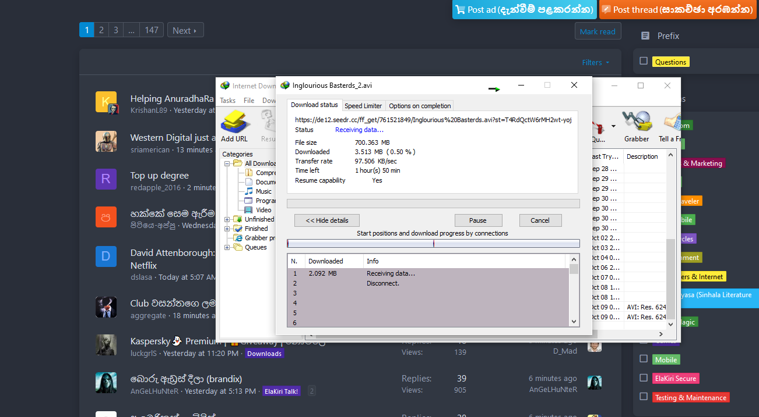The height and width of the screenshot is (417, 759).
Task: Tick the ElaKiri Secure prefix checkbox
Action: pyautogui.click(x=644, y=377)
